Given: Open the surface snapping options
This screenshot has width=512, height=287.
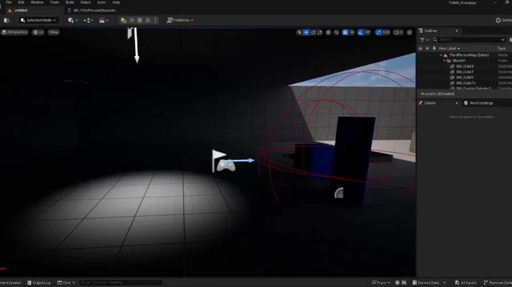Looking at the screenshot, I should [x=336, y=32].
